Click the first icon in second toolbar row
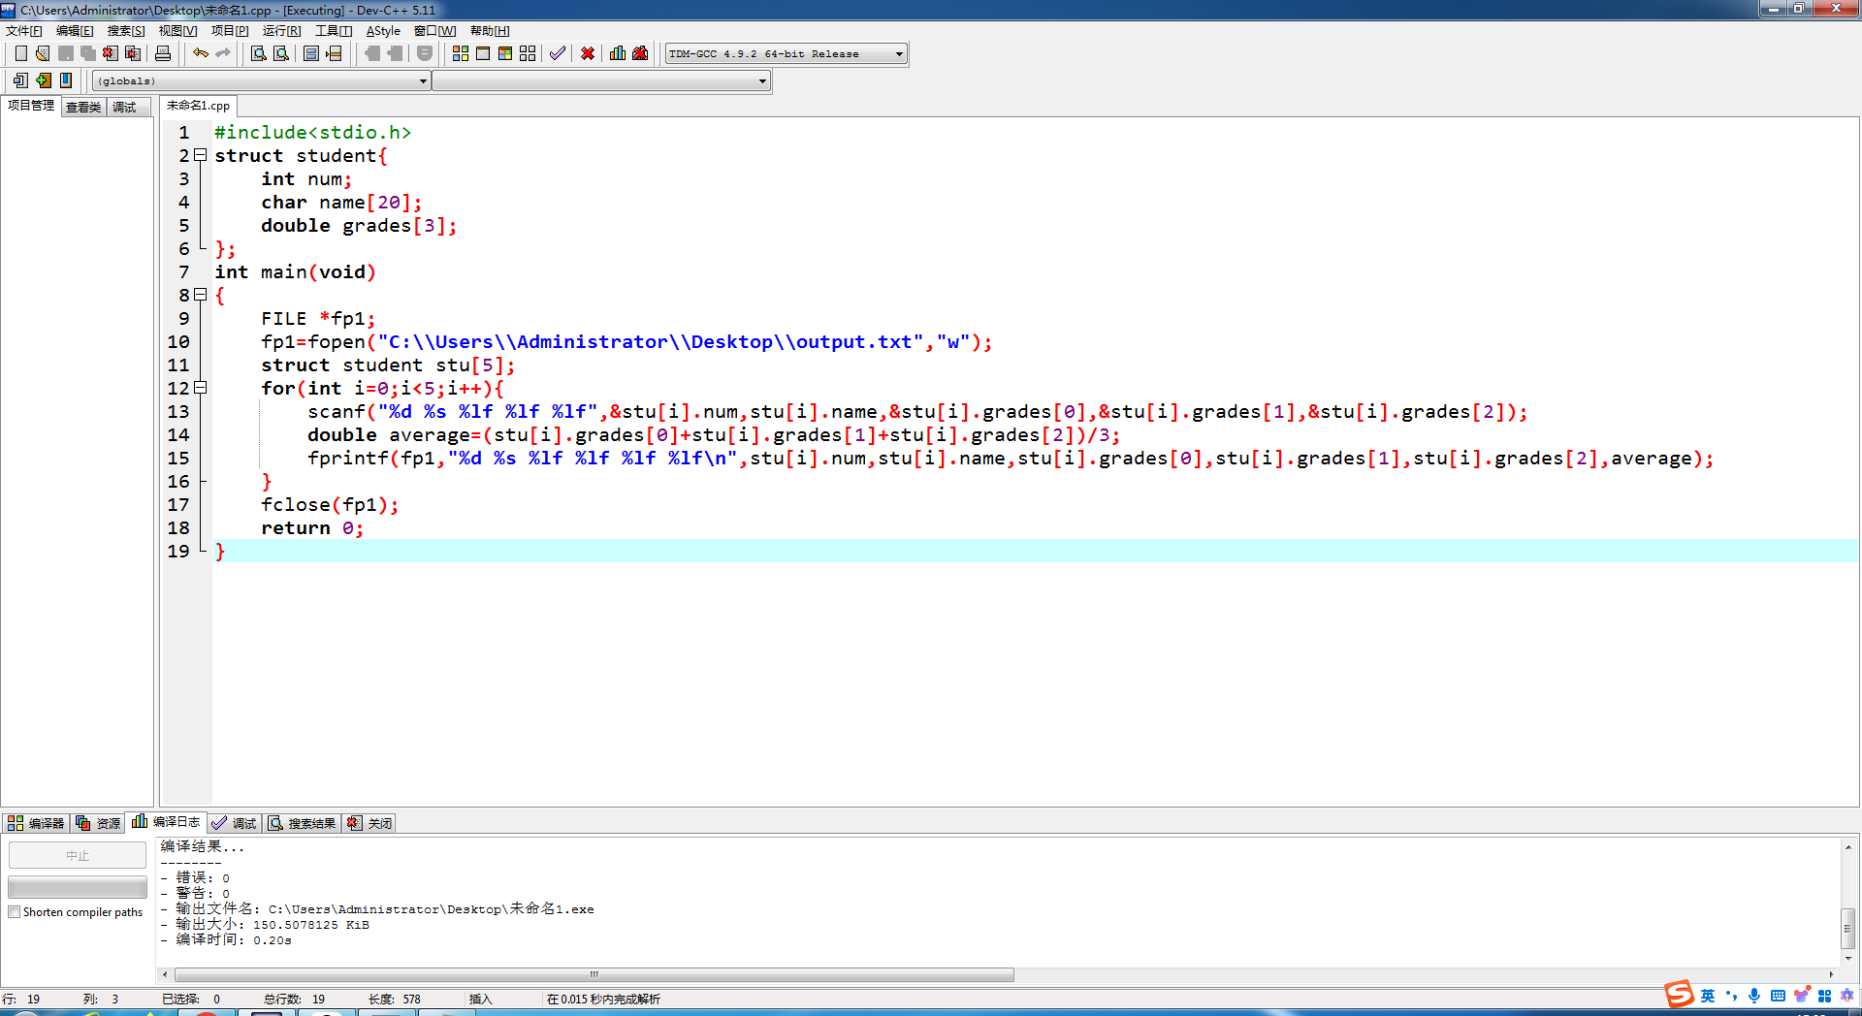The height and width of the screenshot is (1016, 1862). pyautogui.click(x=20, y=80)
